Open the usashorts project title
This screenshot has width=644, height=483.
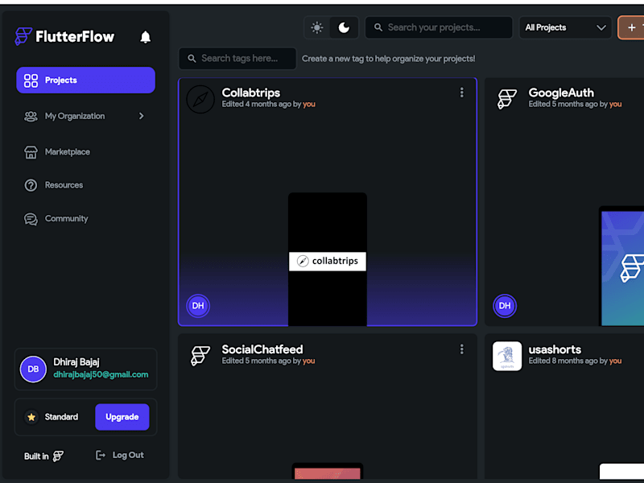point(555,349)
